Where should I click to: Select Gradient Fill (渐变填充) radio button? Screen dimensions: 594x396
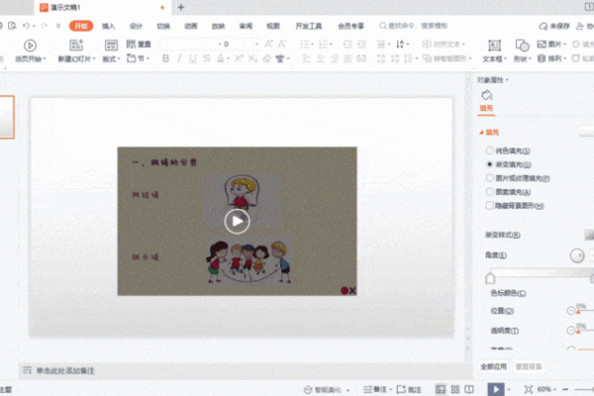[489, 164]
